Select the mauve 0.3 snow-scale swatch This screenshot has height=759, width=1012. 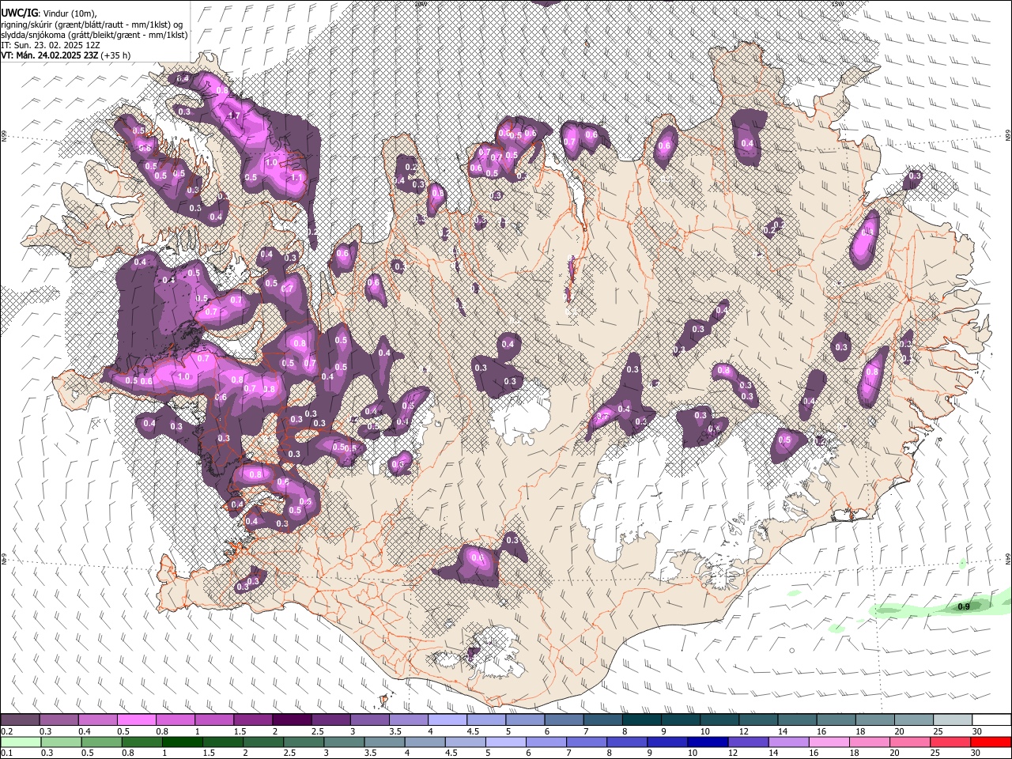click(59, 720)
